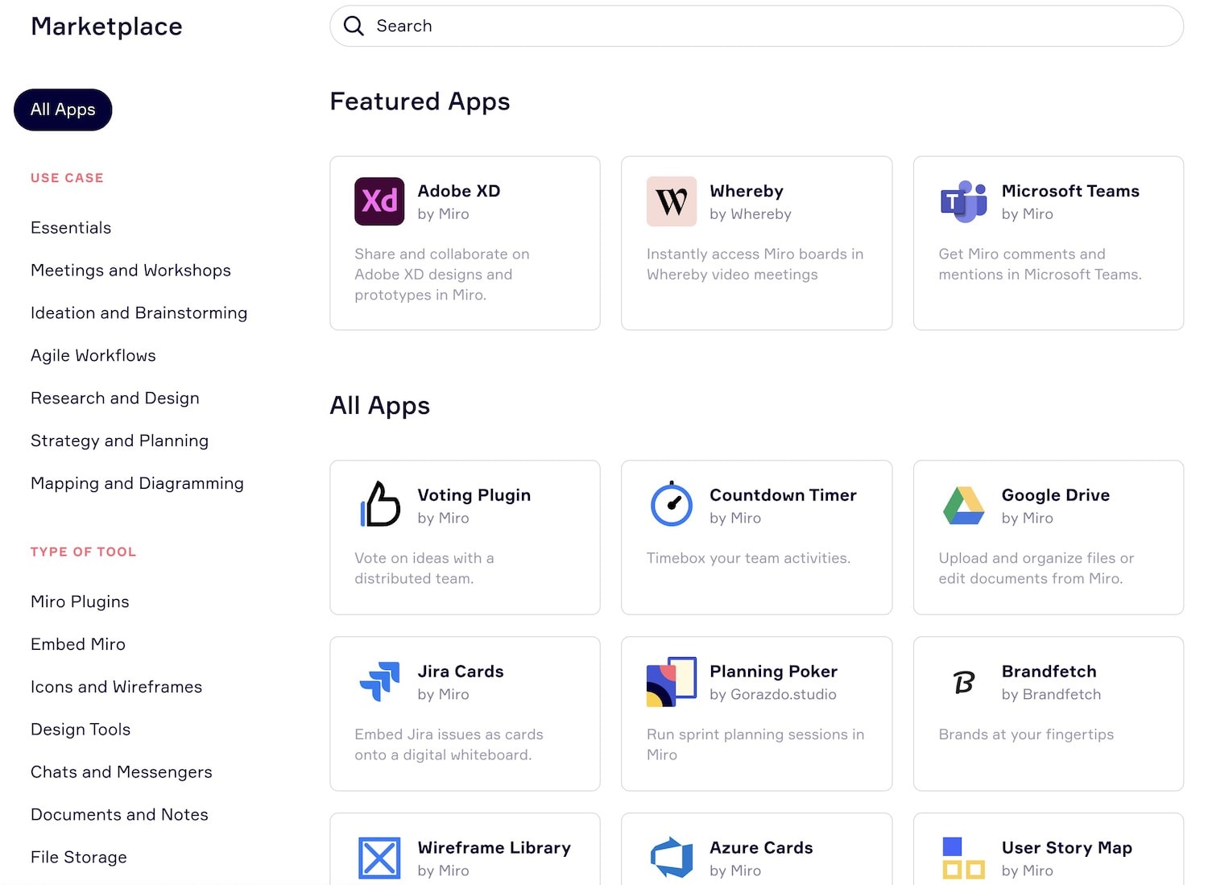Screen dimensions: 1208x885
Task: Click 'Brands at your fingertips' description
Action: 1026,734
